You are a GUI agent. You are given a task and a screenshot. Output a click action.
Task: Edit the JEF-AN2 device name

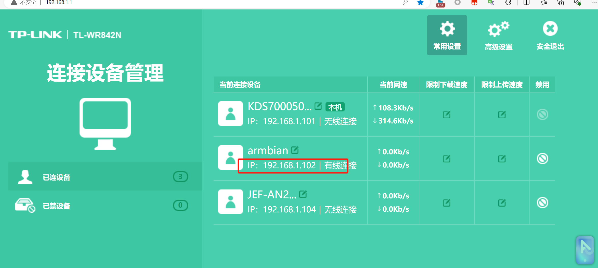(303, 194)
